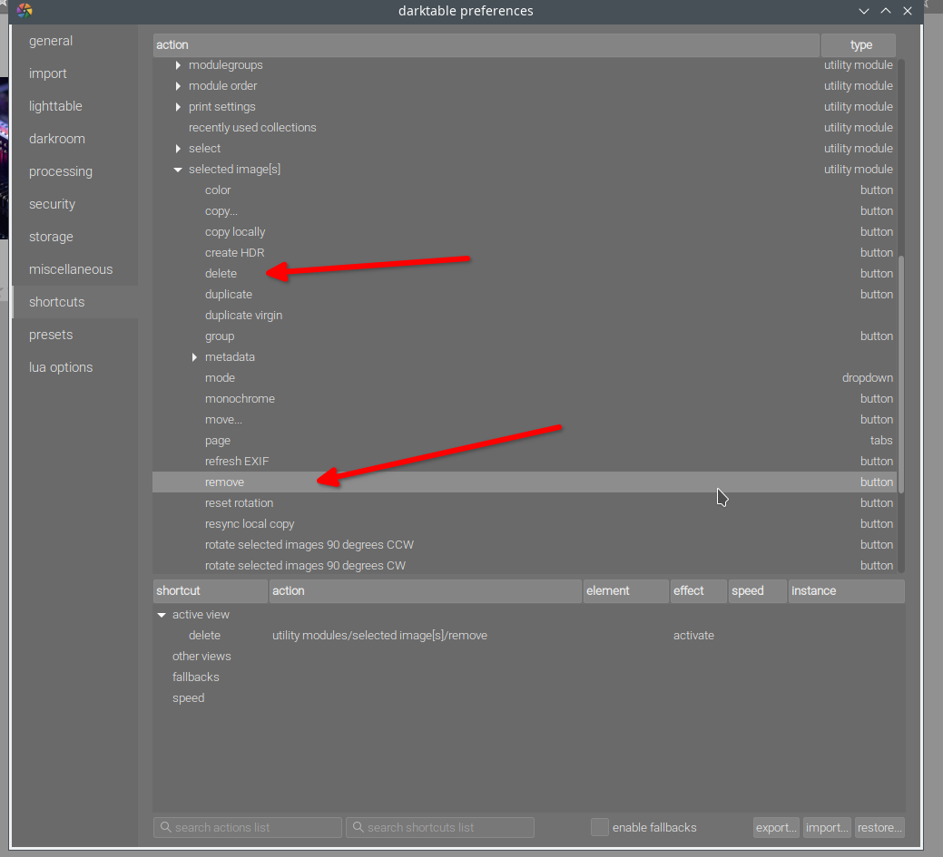Click the import... shortcuts button
Viewport: 943px width, 857px height.
pos(826,827)
